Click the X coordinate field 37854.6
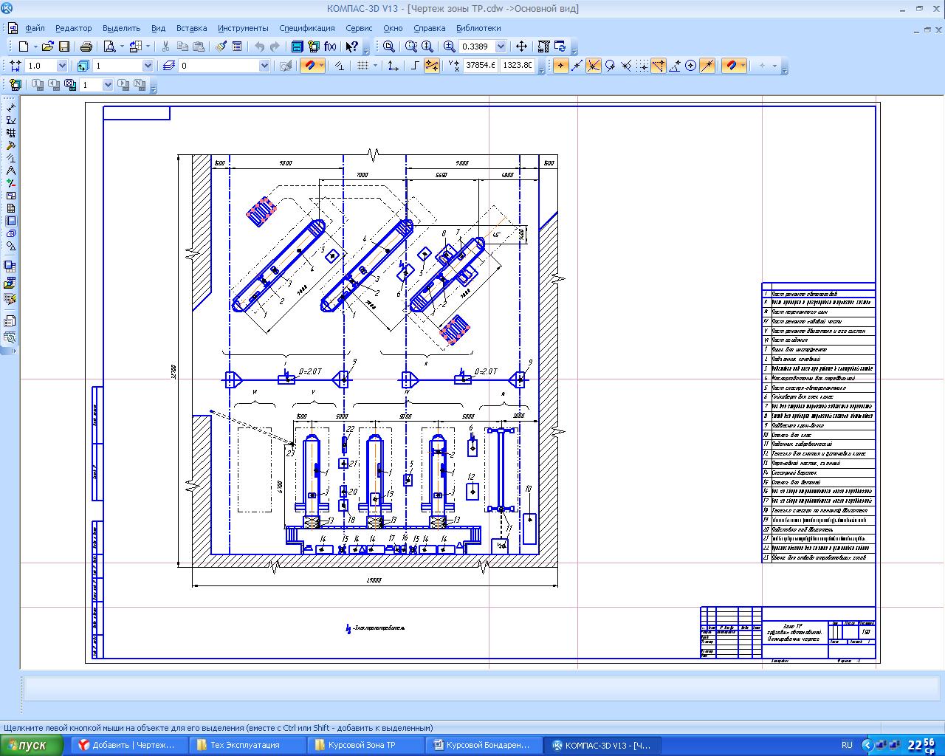945x756 pixels. click(481, 66)
